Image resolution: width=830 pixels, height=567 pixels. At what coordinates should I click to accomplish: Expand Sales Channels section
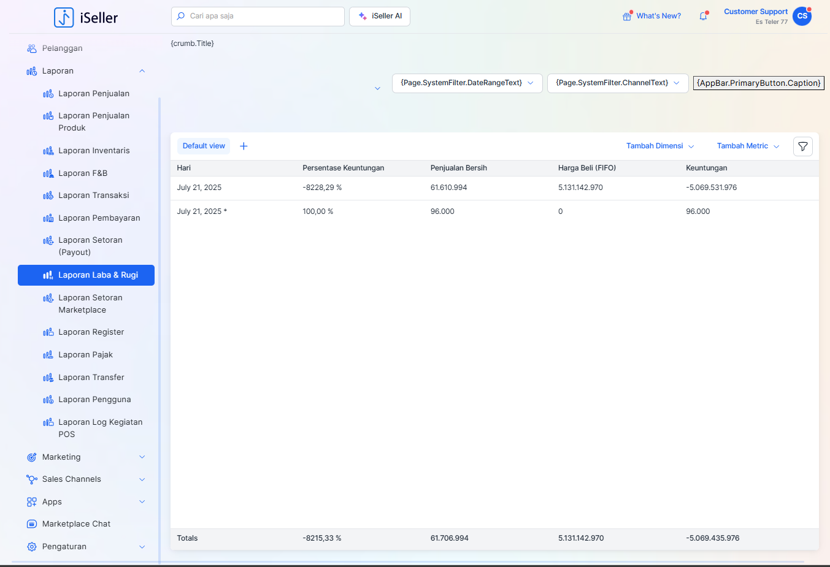pyautogui.click(x=142, y=479)
